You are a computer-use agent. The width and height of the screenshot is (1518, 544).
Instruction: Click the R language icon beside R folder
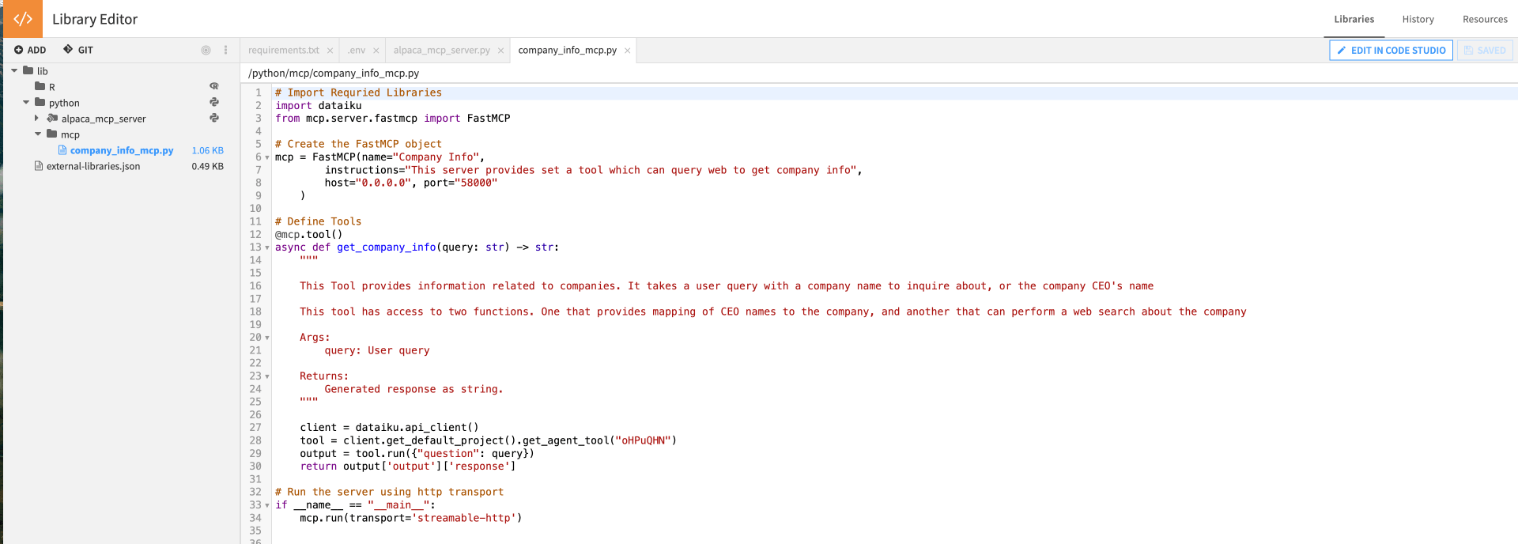(x=213, y=86)
